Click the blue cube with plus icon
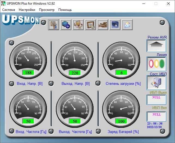 click(x=66, y=25)
